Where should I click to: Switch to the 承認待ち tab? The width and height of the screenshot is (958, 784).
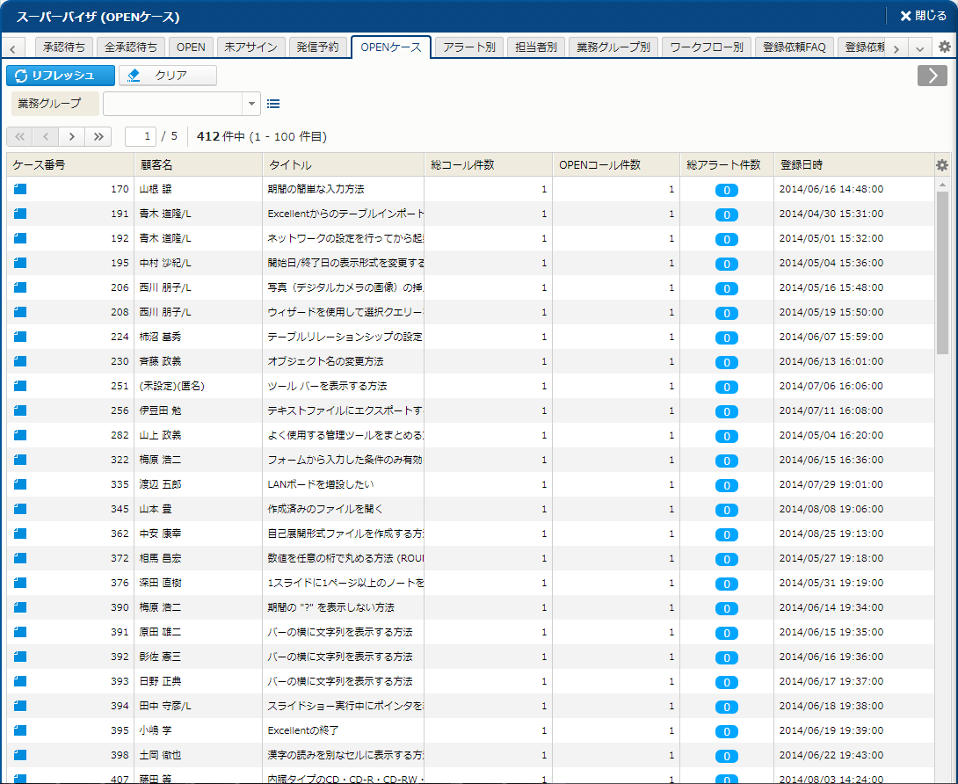click(x=64, y=47)
